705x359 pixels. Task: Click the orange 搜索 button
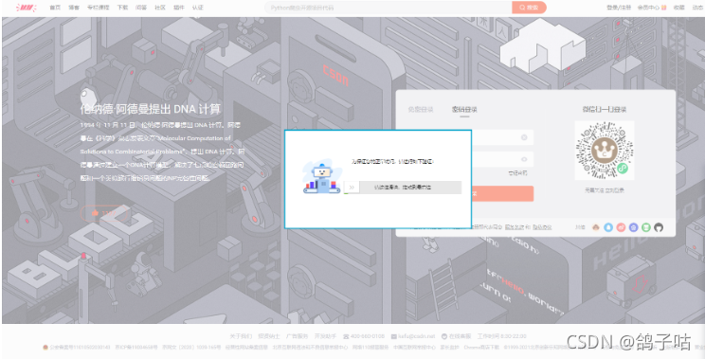[x=529, y=8]
